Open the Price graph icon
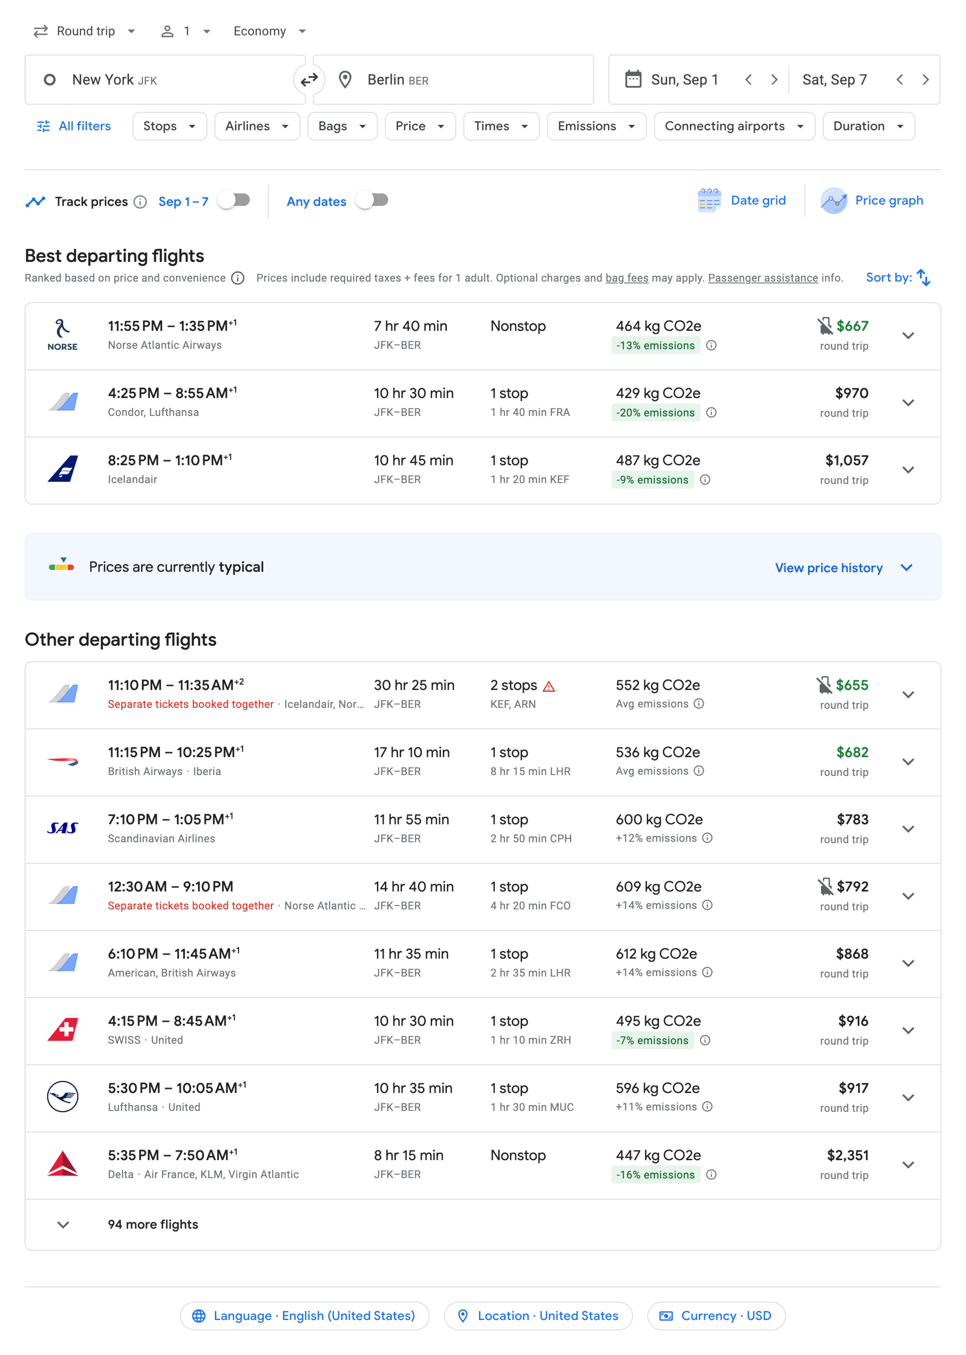This screenshot has width=966, height=1355. pyautogui.click(x=833, y=201)
